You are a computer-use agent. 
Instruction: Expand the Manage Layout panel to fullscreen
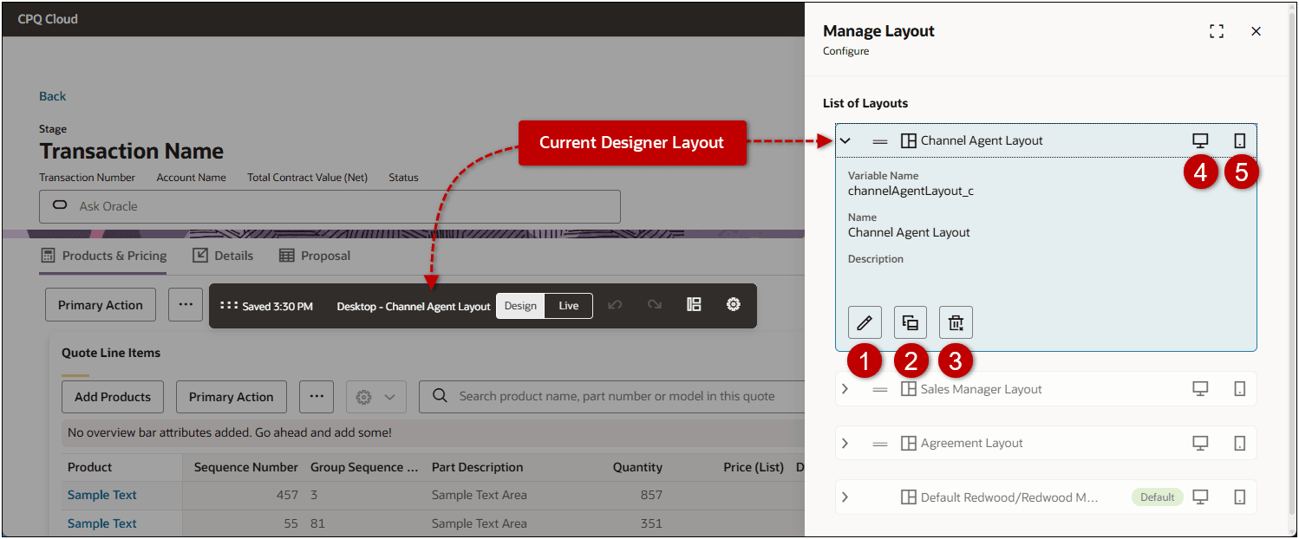click(1217, 30)
